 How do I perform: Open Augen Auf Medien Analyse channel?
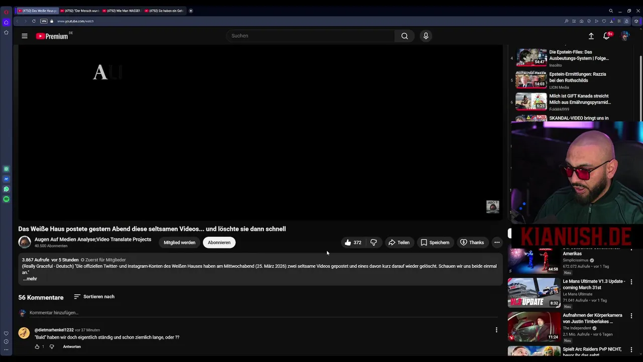tap(93, 239)
